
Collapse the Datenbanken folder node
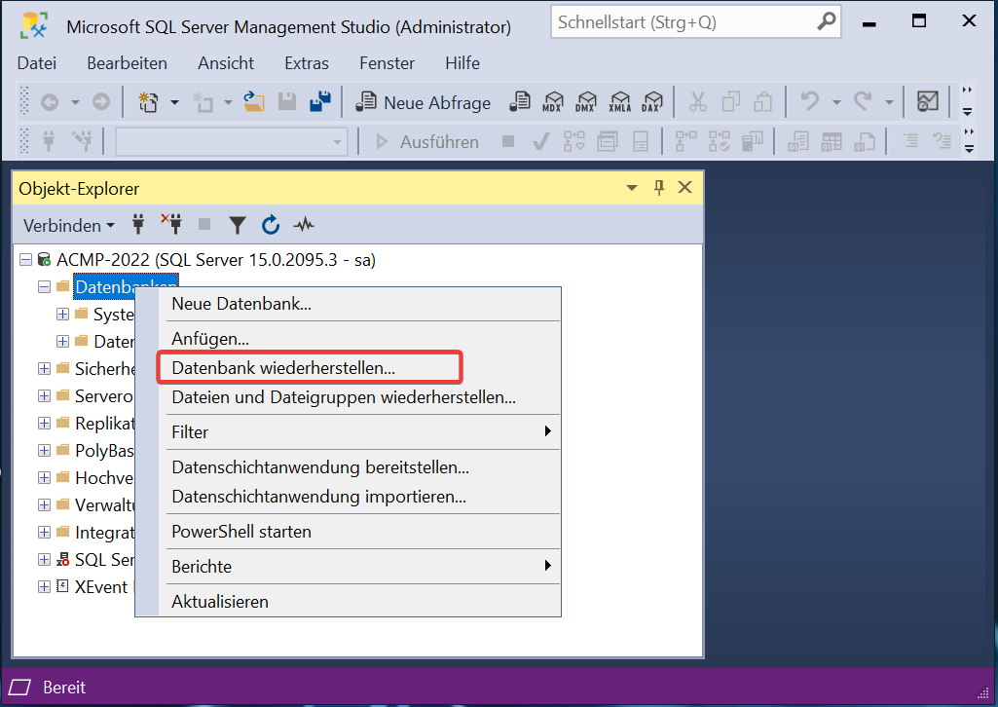[44, 287]
